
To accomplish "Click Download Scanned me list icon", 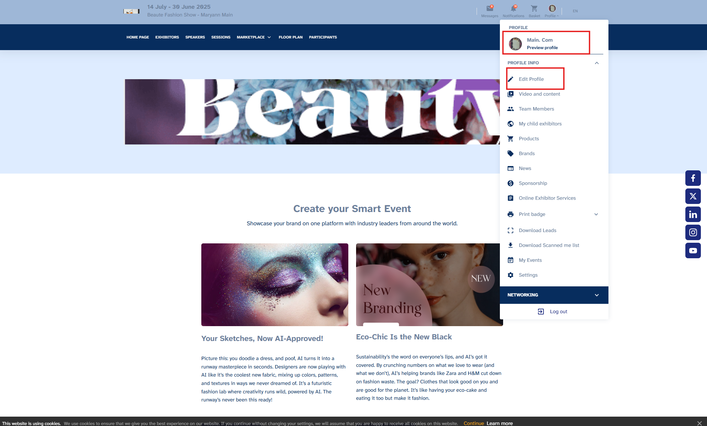I will pos(511,245).
